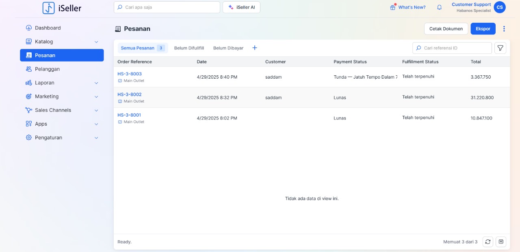Switch to Belum Dibayar tab
This screenshot has height=252, width=520.
click(x=228, y=48)
